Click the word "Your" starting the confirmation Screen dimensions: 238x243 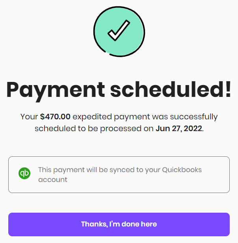coord(29,117)
